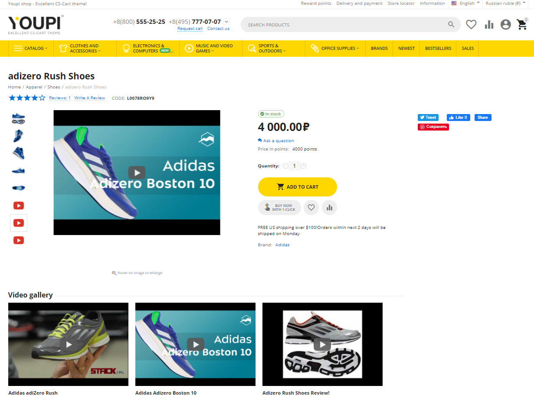Click the Ask a question speech-bubble icon
This screenshot has height=402, width=534.
coord(259,141)
